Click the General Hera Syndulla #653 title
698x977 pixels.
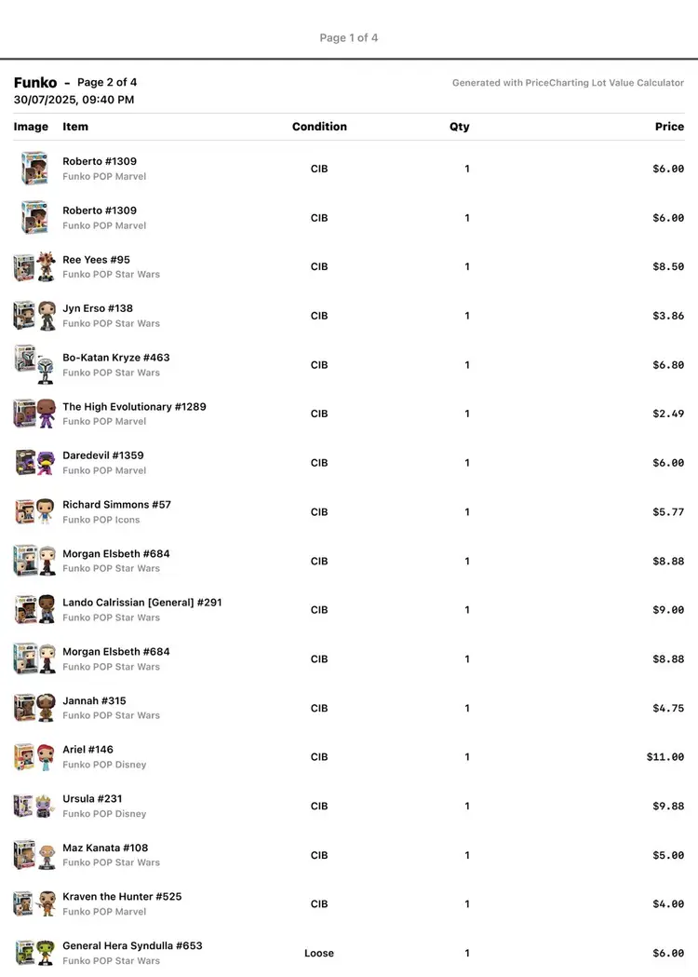point(132,945)
